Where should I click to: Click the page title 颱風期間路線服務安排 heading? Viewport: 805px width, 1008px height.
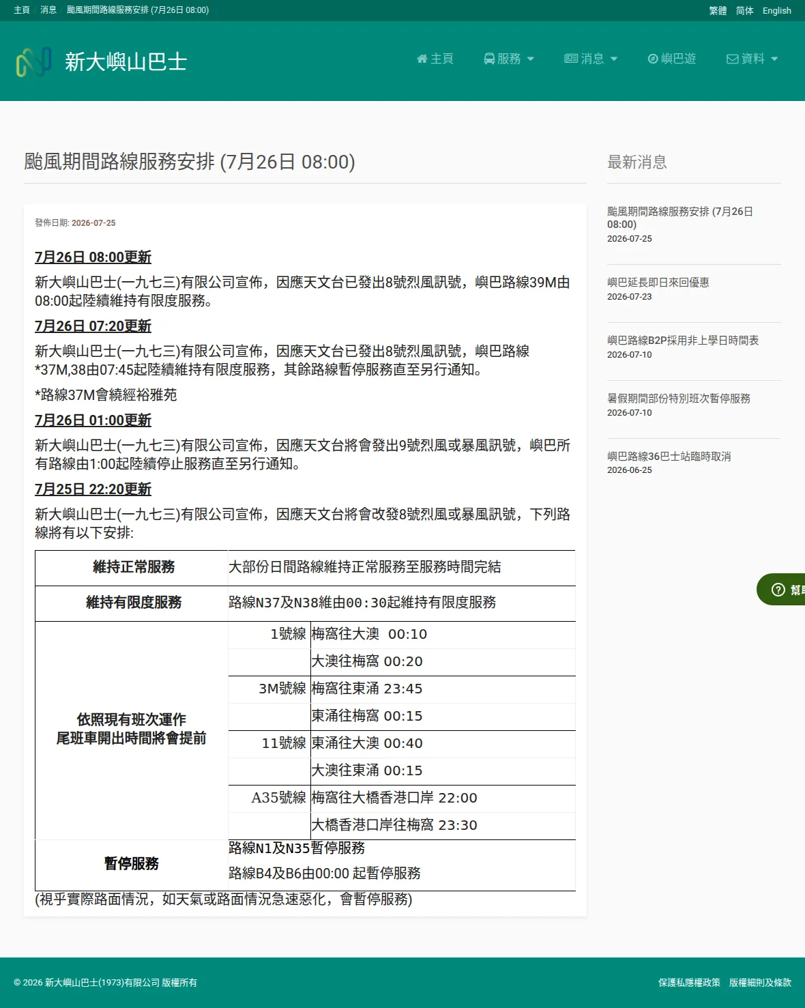click(190, 162)
